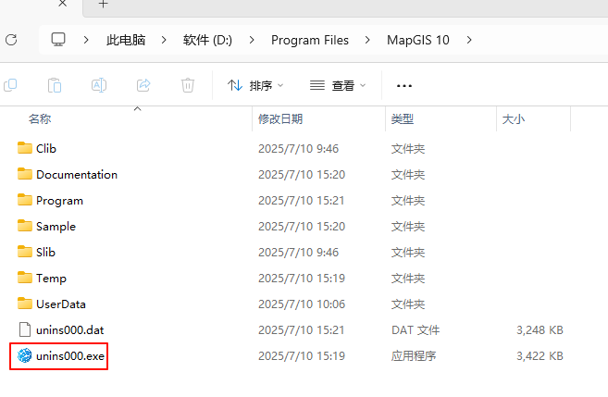
Task: Share selected file via toolbar icon
Action: click(143, 85)
